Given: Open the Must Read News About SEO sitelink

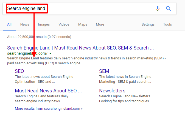Looking at the screenshot, I should (48, 91).
